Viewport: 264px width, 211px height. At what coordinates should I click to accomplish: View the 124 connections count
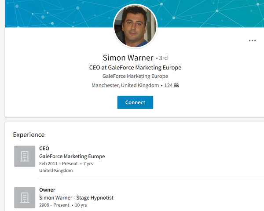169,85
